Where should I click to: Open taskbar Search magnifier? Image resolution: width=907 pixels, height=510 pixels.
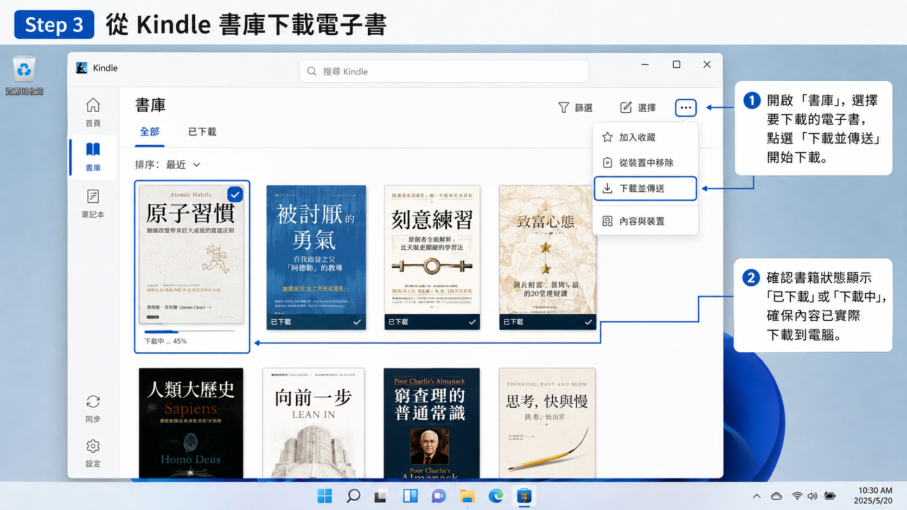(x=353, y=496)
